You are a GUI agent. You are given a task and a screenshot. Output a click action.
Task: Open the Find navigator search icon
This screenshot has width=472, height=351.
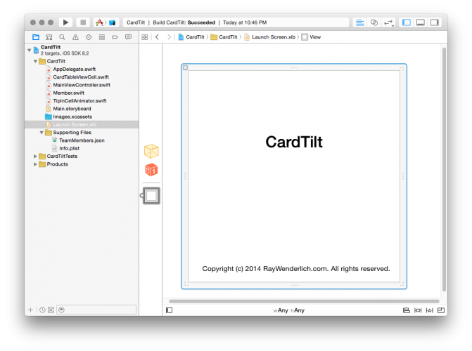(63, 37)
